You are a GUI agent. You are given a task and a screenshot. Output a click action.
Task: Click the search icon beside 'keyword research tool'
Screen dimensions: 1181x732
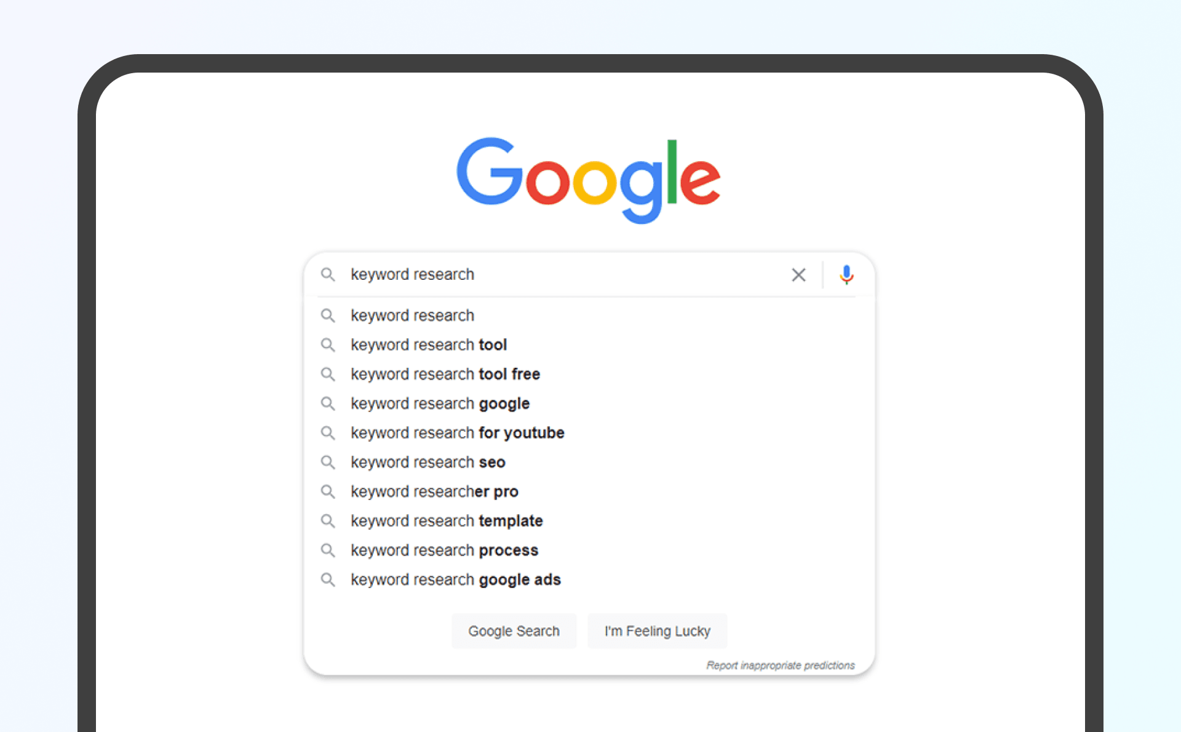[328, 345]
